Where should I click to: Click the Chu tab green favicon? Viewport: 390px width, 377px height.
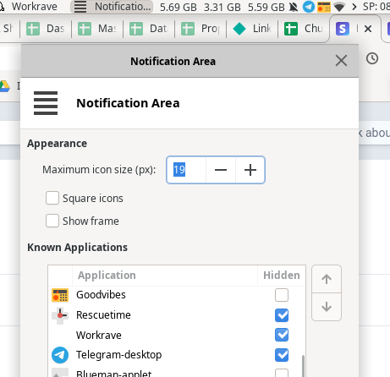pos(291,29)
